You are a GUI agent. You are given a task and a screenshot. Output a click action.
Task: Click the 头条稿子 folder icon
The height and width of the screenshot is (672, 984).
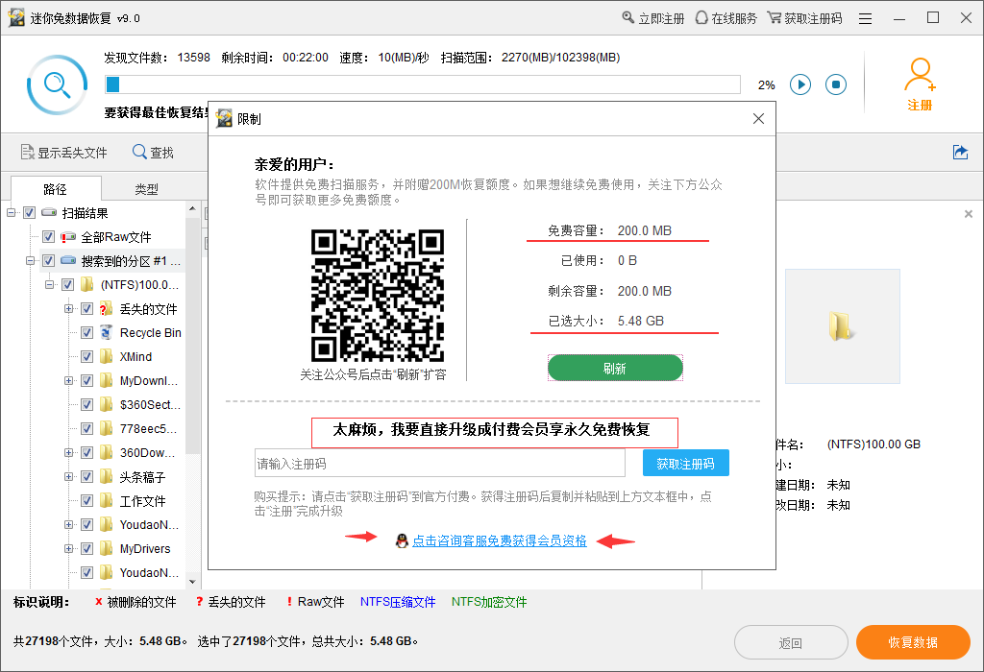[107, 476]
